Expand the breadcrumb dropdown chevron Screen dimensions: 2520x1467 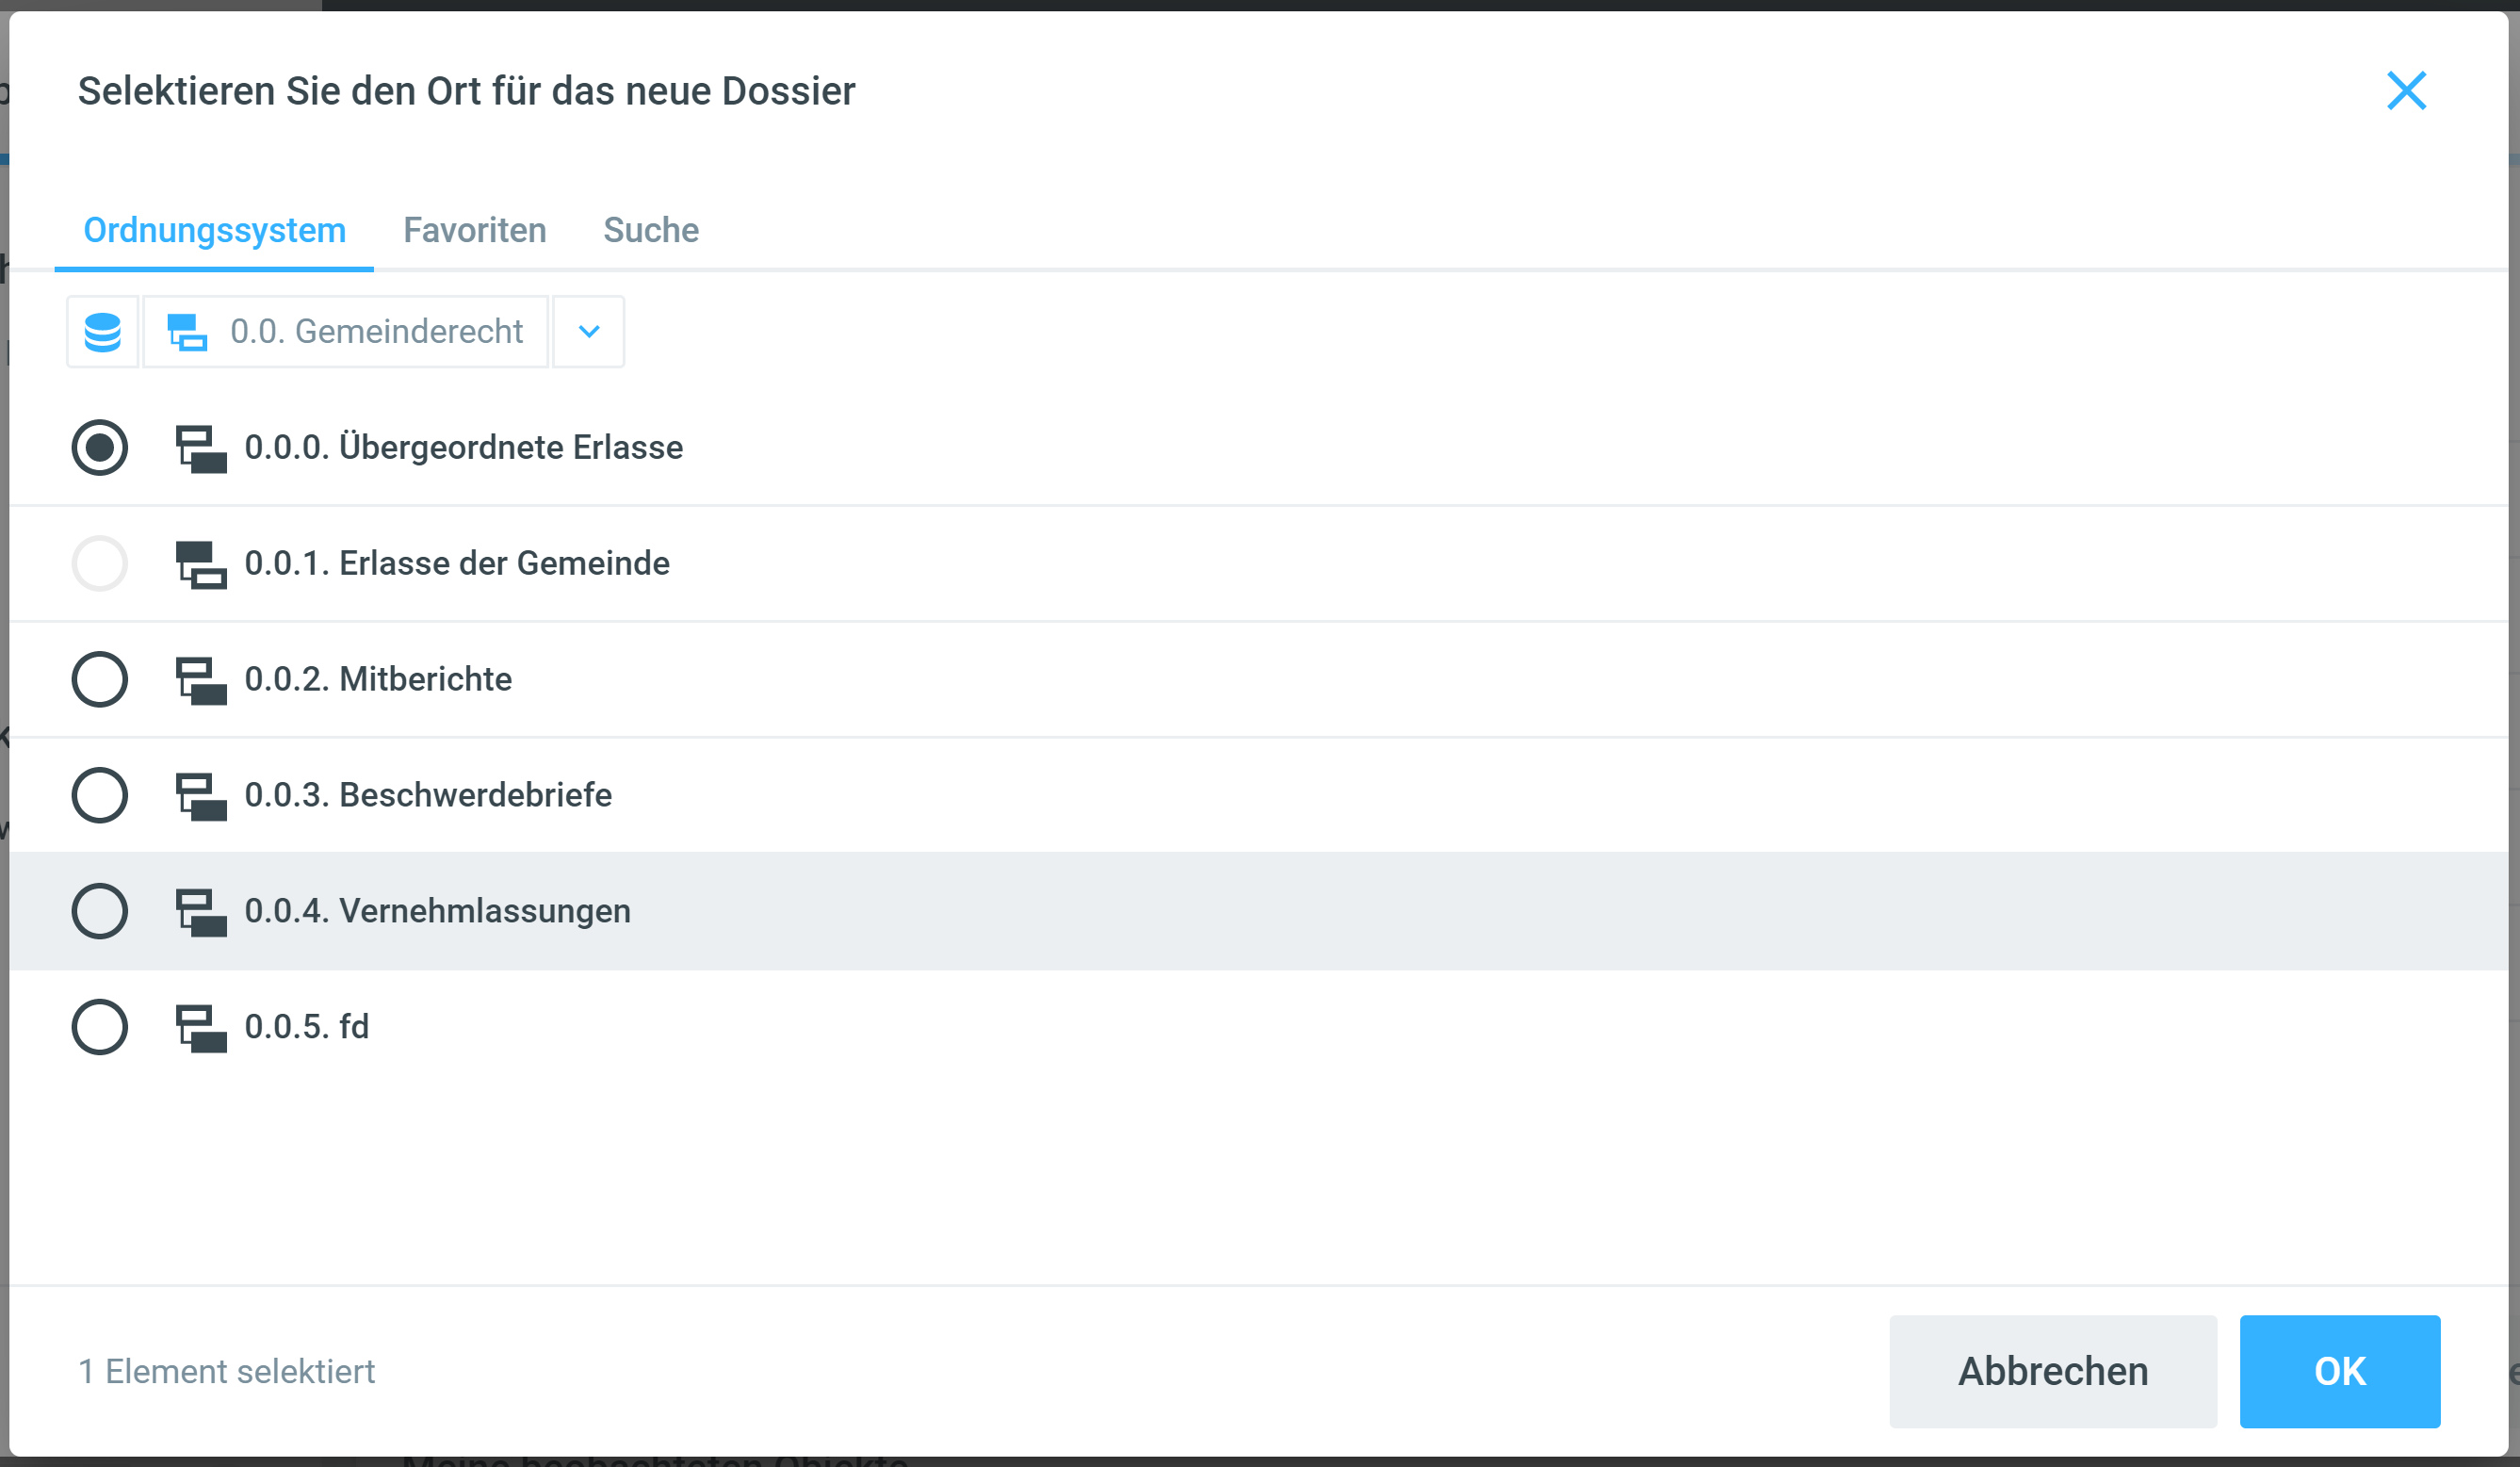pyautogui.click(x=589, y=332)
